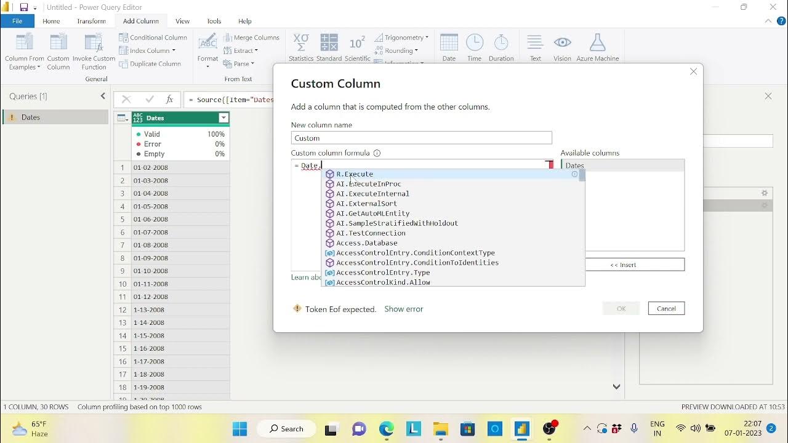Image resolution: width=788 pixels, height=443 pixels.
Task: Click Show error link
Action: pyautogui.click(x=404, y=309)
